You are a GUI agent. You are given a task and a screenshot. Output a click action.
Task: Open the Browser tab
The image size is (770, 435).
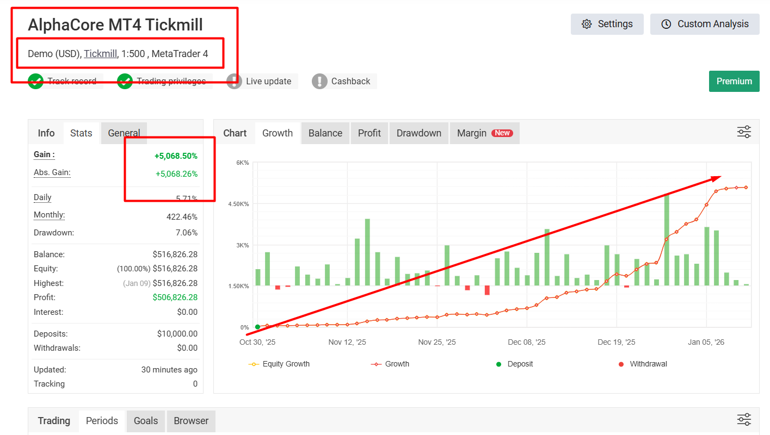pyautogui.click(x=191, y=421)
